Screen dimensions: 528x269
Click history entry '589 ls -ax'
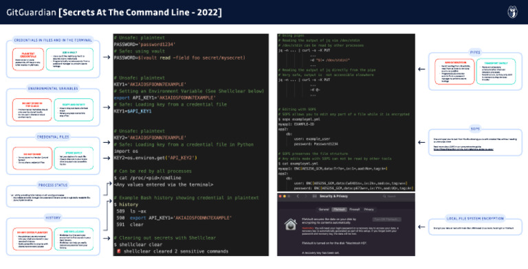click(131, 211)
